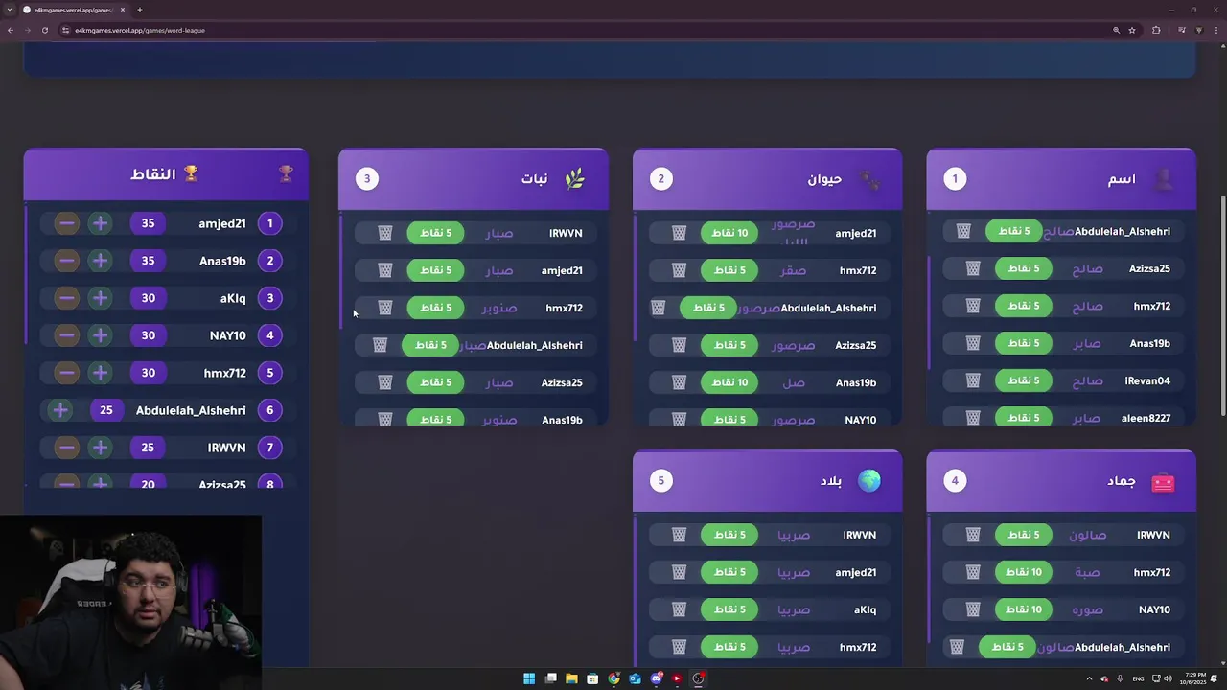
Task: Open browser extensions puzzle icon
Action: [x=1156, y=30]
